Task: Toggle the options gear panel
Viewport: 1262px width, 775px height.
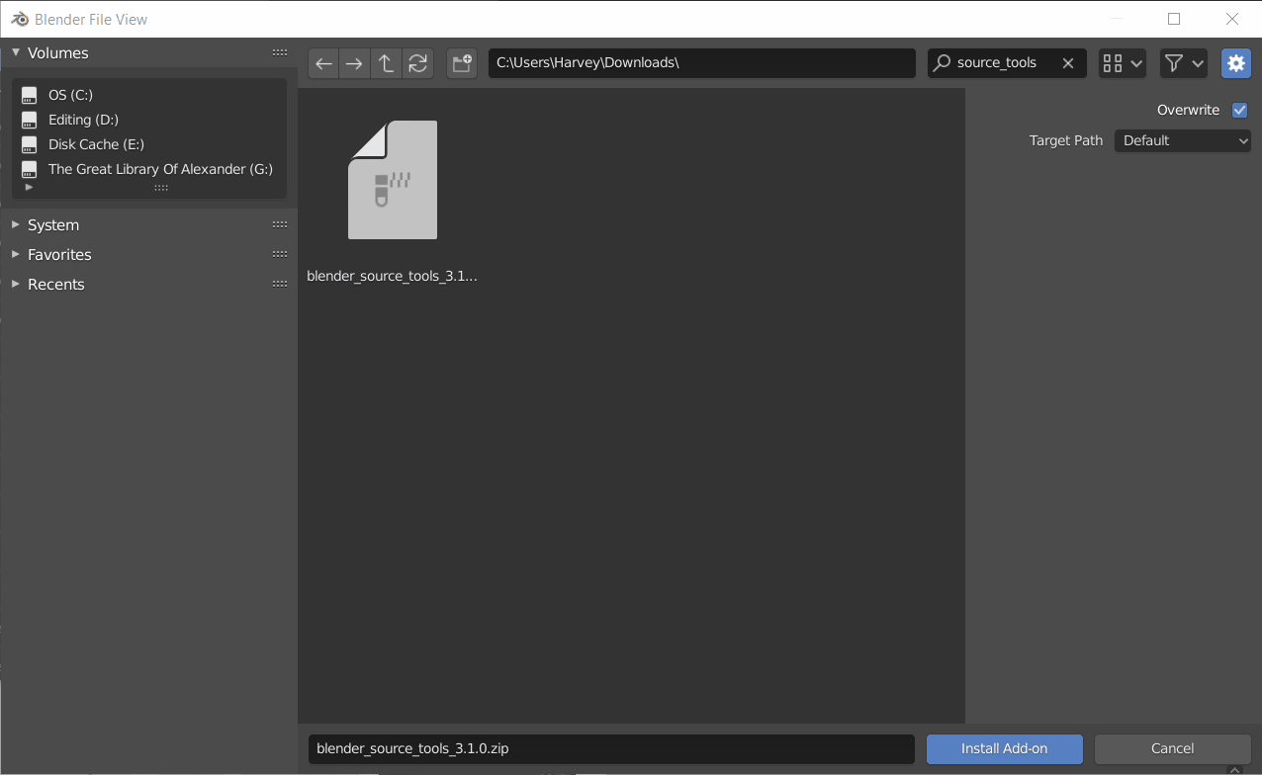Action: pyautogui.click(x=1235, y=63)
